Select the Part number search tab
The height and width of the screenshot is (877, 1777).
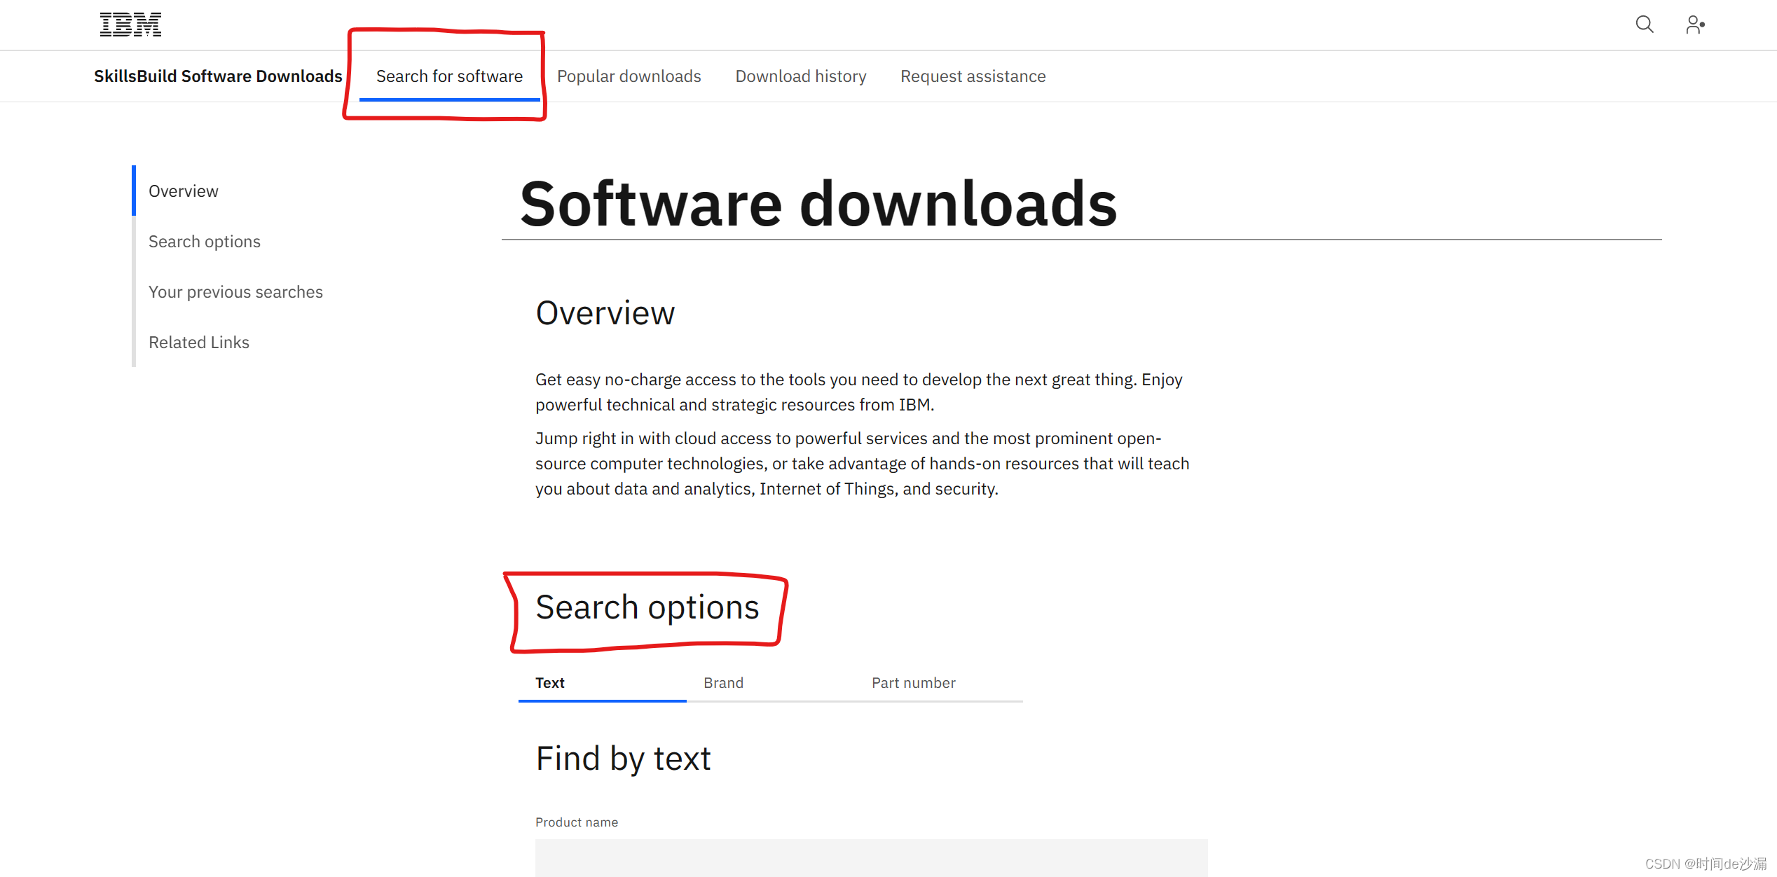click(912, 681)
